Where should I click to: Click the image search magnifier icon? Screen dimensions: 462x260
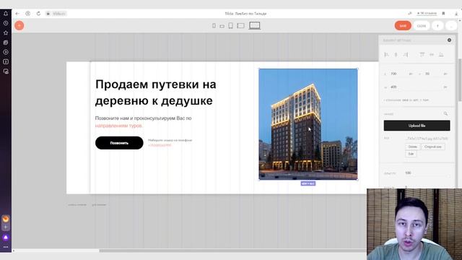445,113
